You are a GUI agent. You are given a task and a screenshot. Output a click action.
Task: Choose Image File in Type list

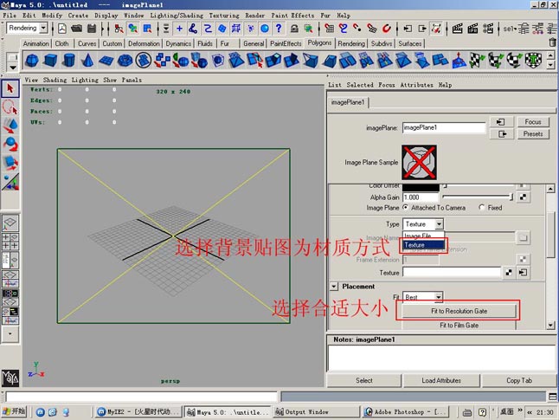pos(424,236)
